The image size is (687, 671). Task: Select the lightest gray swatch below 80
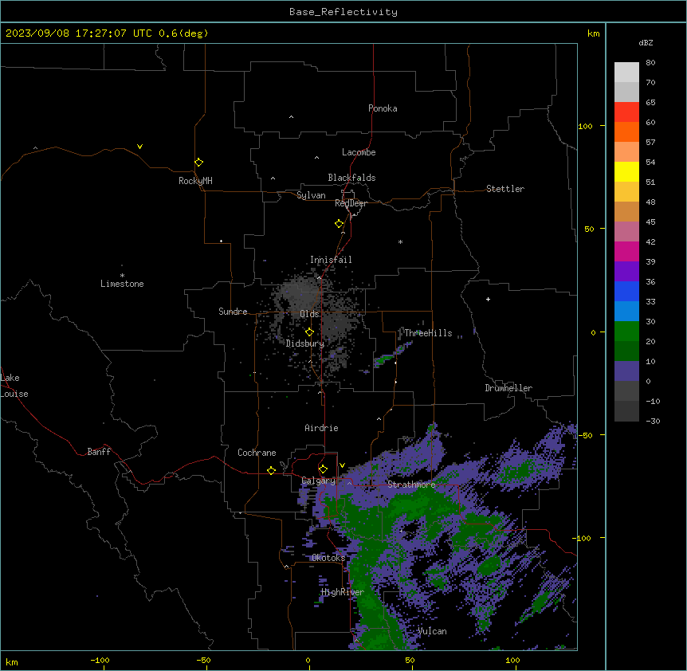pos(626,72)
